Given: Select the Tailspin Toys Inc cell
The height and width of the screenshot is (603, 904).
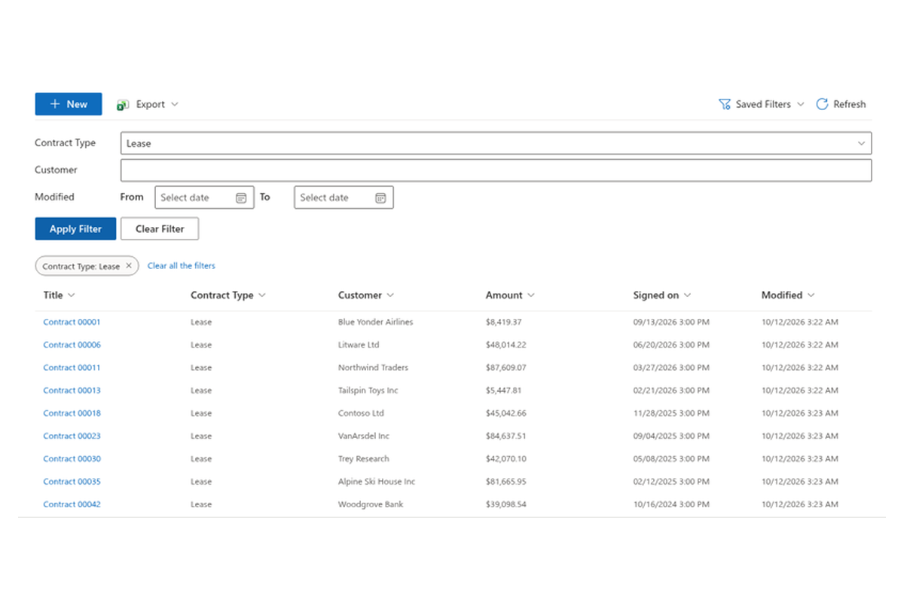Looking at the screenshot, I should (368, 390).
